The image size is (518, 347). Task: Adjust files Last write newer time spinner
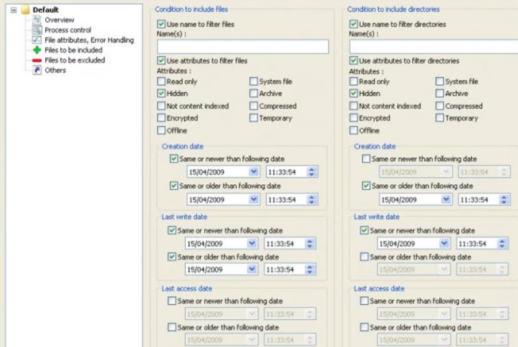tap(310, 244)
